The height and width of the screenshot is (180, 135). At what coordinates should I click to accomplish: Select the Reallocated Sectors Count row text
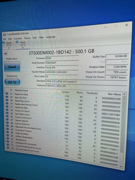[26, 104]
